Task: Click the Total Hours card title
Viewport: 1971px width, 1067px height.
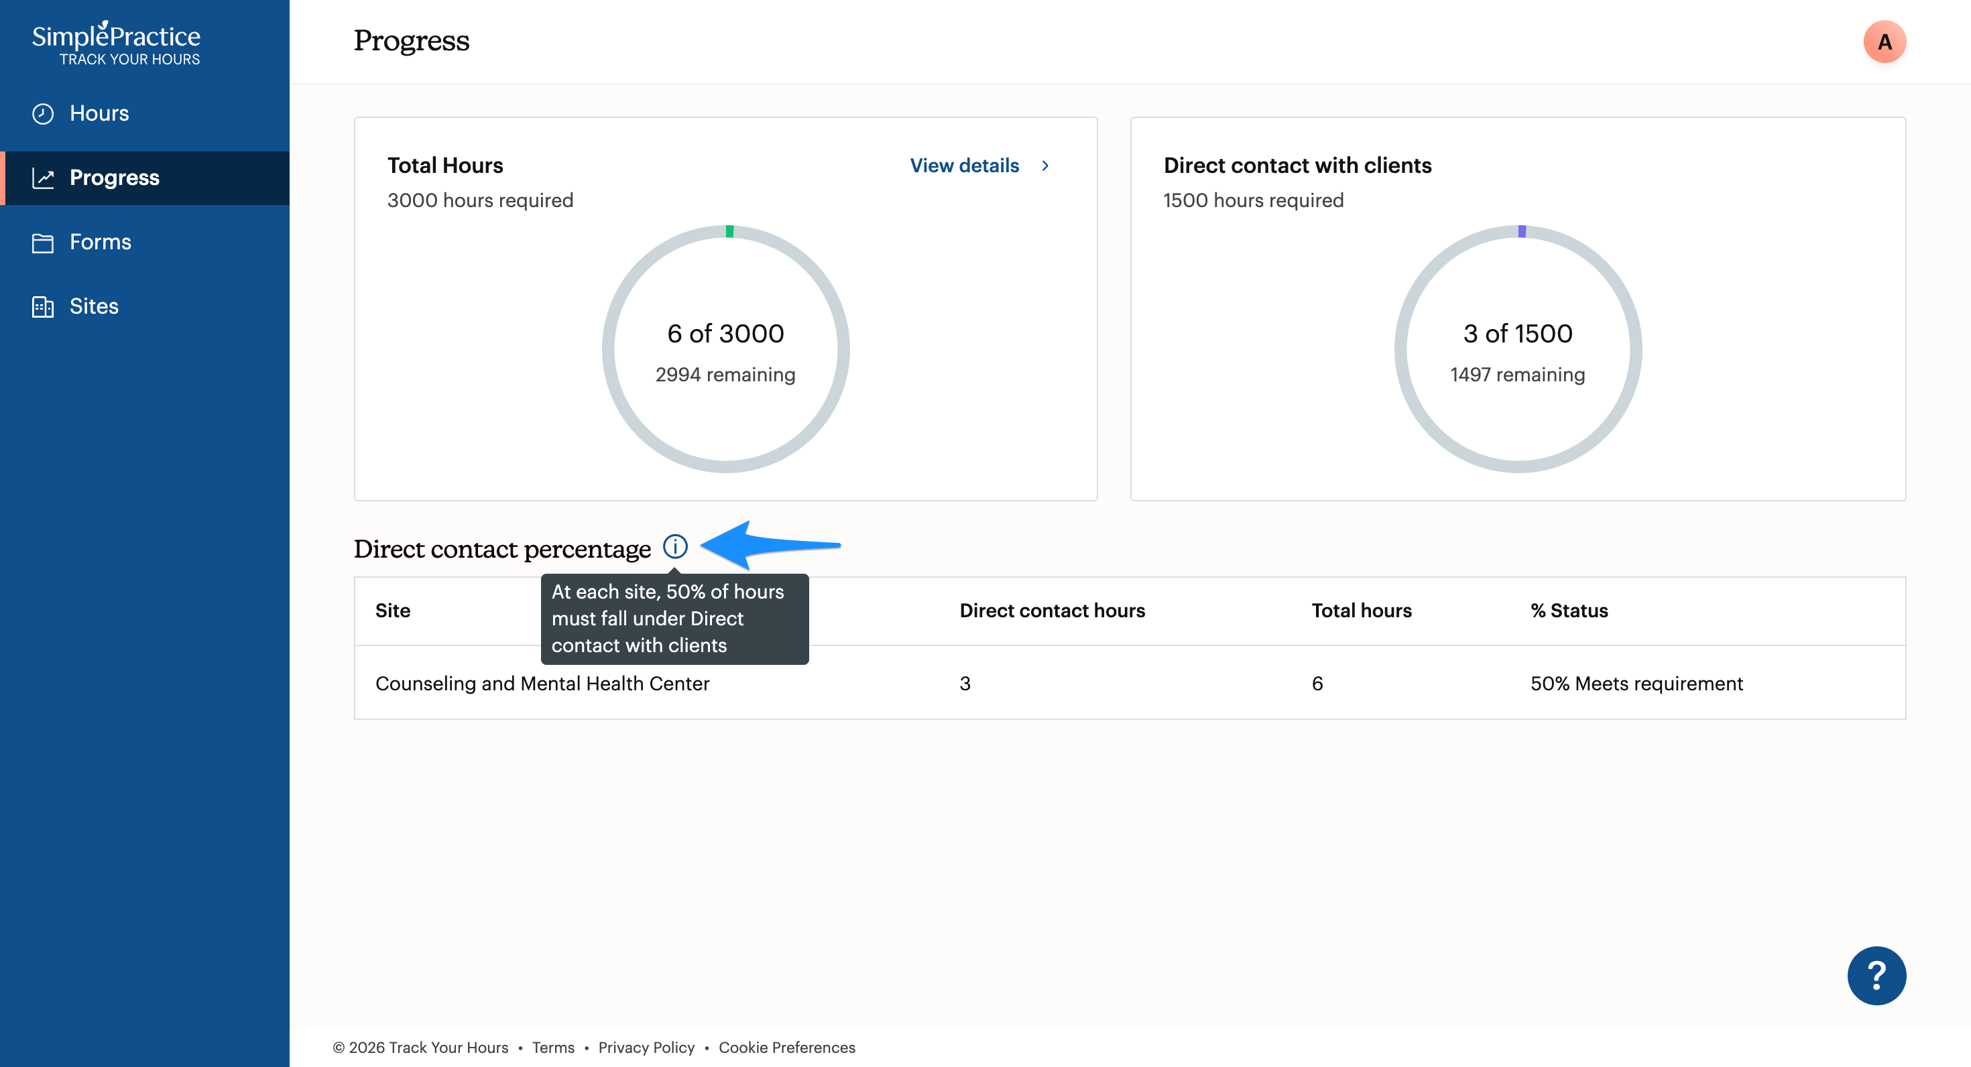Action: [445, 166]
